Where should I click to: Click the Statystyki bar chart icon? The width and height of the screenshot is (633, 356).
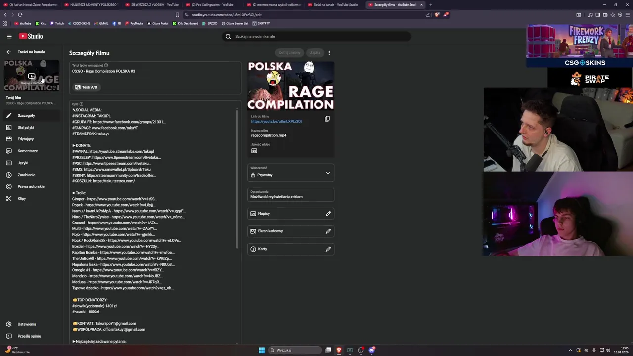8,127
